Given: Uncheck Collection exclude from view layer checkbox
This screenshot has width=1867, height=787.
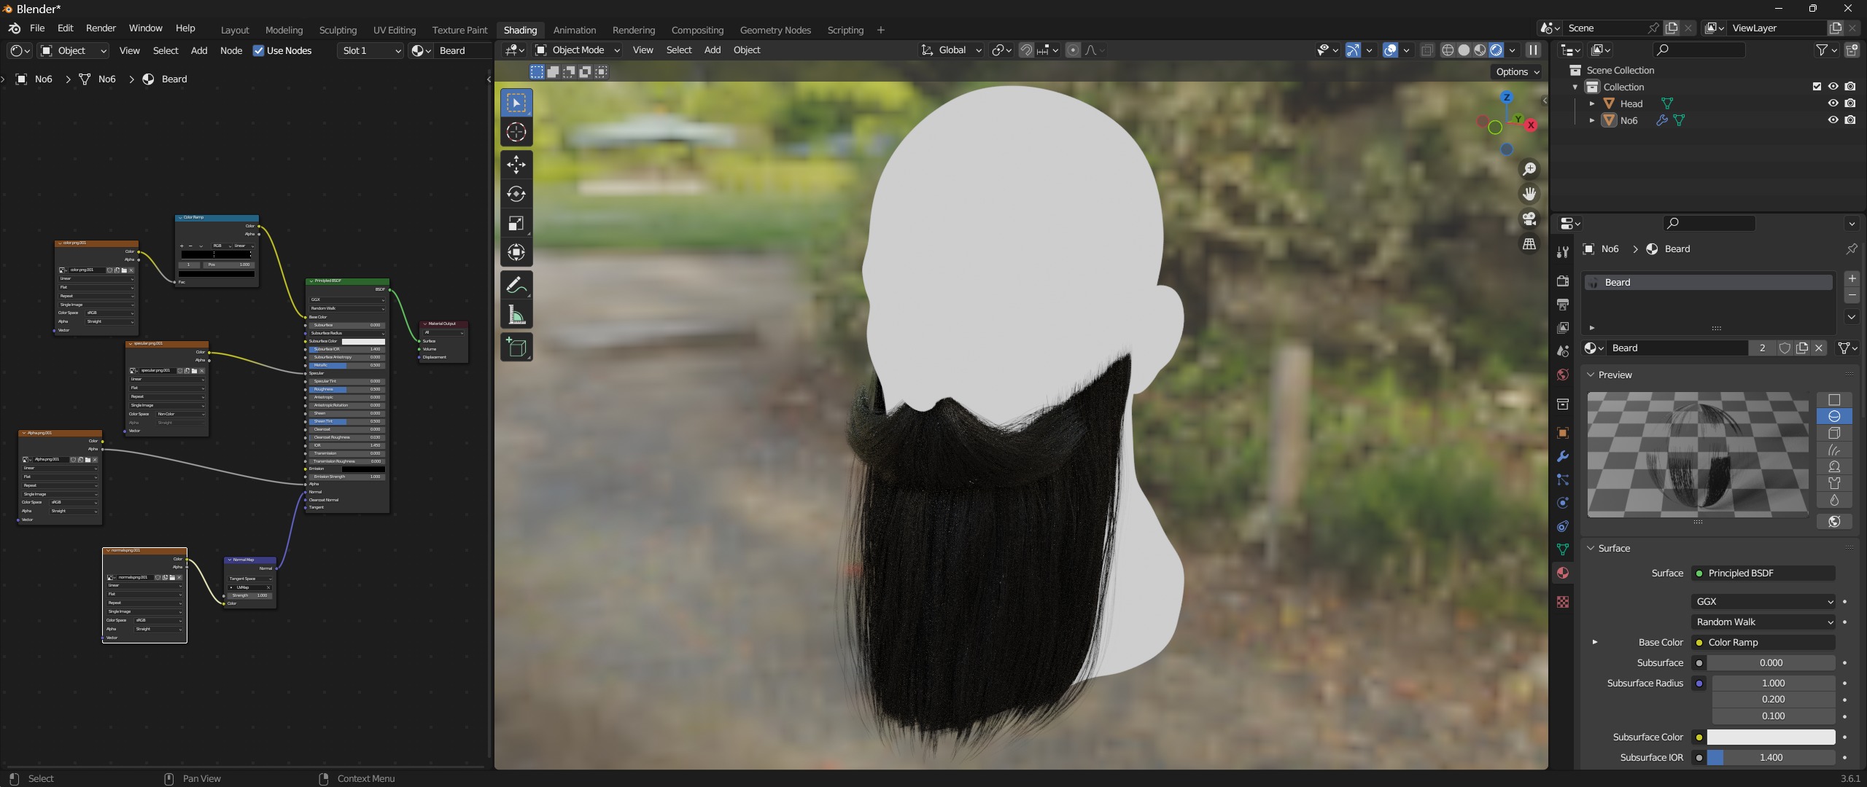Looking at the screenshot, I should (x=1817, y=87).
